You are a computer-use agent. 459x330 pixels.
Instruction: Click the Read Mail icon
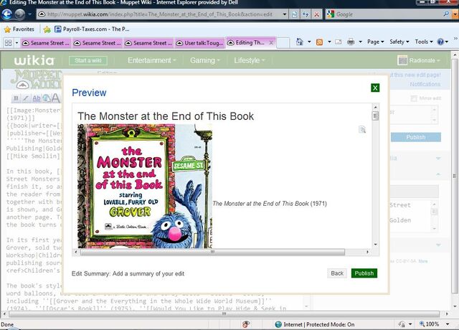click(x=339, y=42)
